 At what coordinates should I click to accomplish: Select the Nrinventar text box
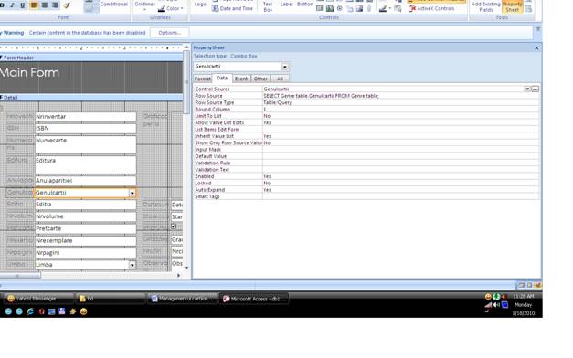(86, 117)
